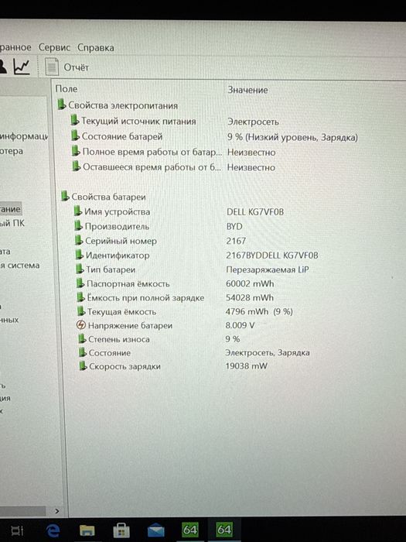Switch to second AIDA64 taskbar window
This screenshot has height=542, width=406.
tap(223, 530)
